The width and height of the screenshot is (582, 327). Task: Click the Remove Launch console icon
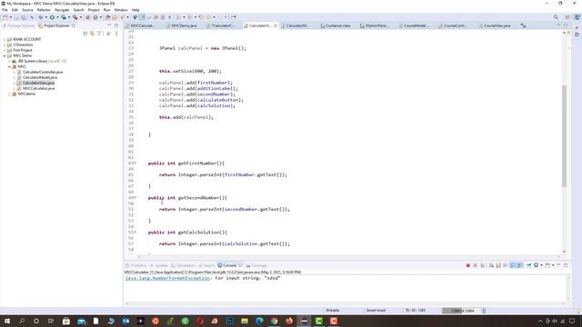tap(475, 265)
